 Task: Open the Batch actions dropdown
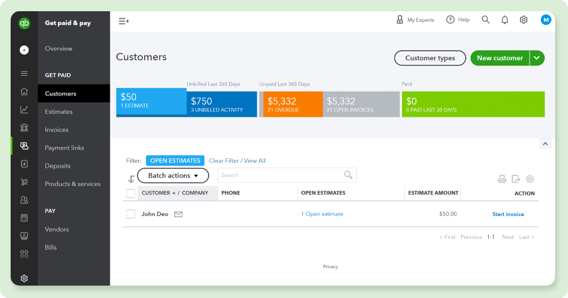pyautogui.click(x=173, y=175)
